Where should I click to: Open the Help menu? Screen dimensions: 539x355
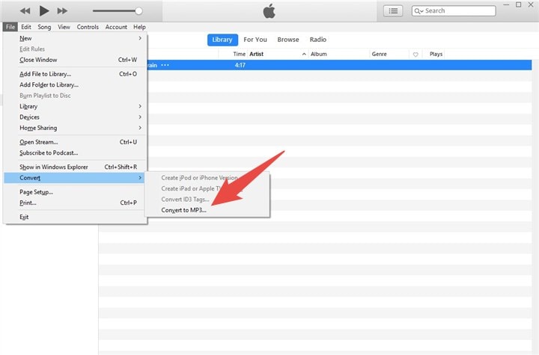point(139,27)
